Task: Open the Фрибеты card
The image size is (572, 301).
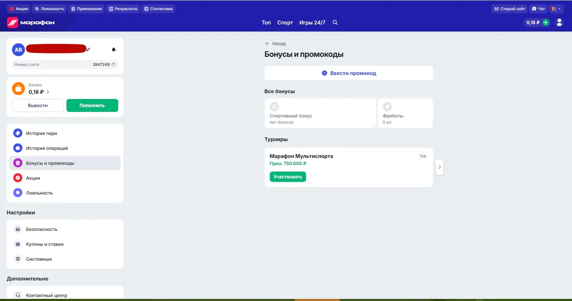Action: point(405,113)
